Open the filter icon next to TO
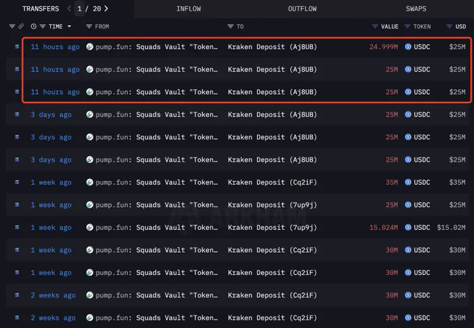Screen dimensions: 474x328 230,26
